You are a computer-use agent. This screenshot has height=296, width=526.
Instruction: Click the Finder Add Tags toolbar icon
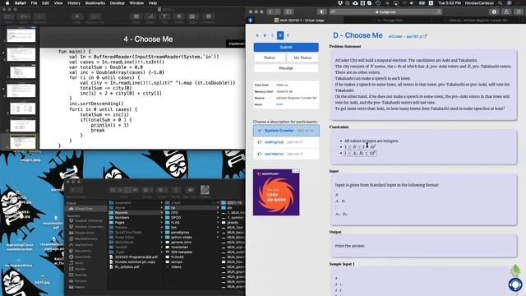190,190
